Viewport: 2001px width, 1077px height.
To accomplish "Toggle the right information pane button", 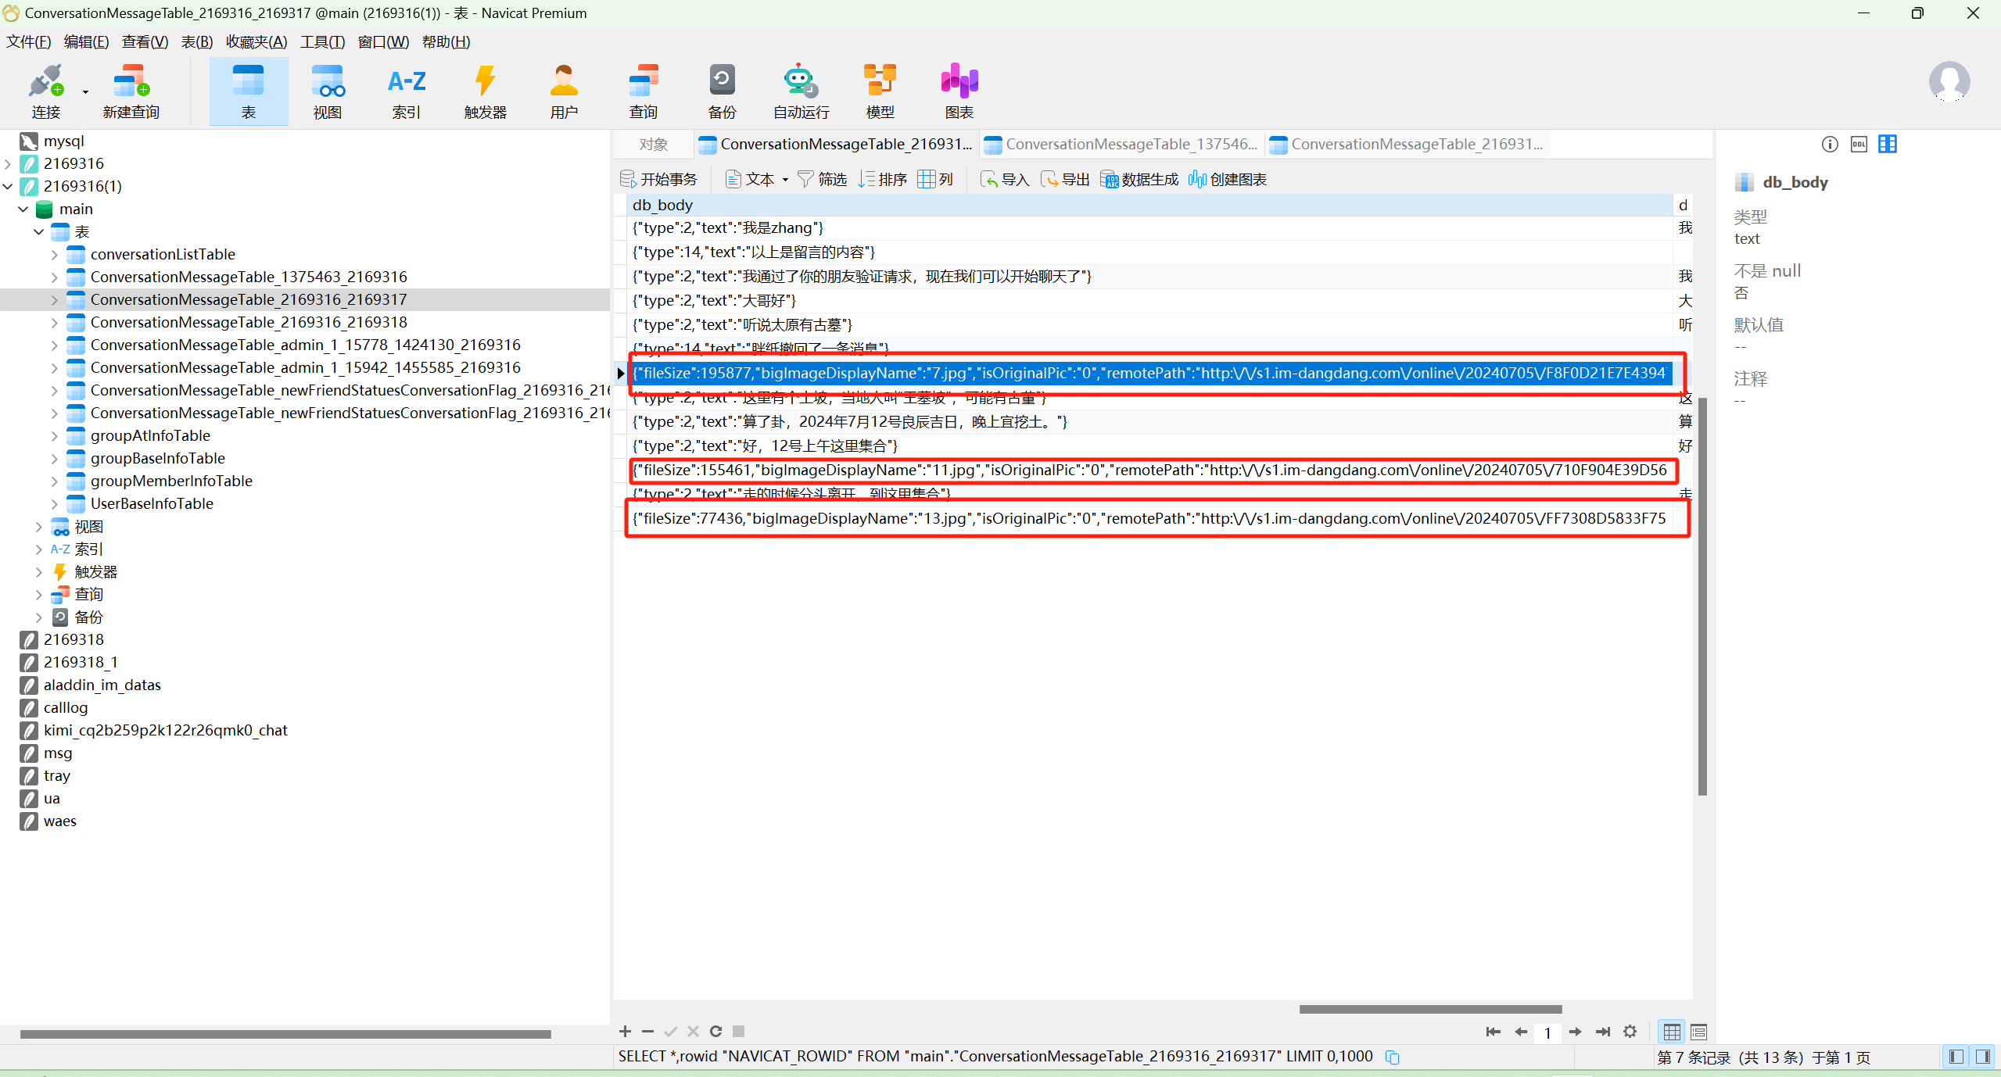I will (x=1982, y=1057).
